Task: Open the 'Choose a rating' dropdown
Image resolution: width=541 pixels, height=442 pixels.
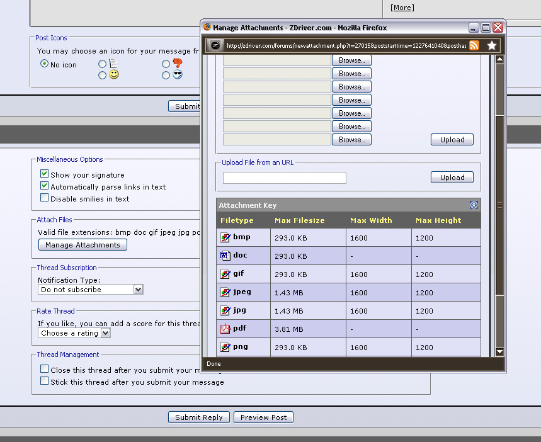Action: click(x=105, y=333)
